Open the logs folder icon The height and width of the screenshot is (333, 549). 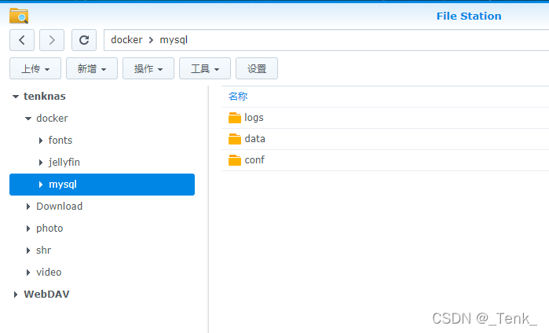[x=235, y=118]
